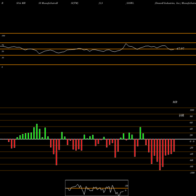Click the -38 value in mini chart
The image size is (196, 196).
pyautogui.click(x=126, y=186)
